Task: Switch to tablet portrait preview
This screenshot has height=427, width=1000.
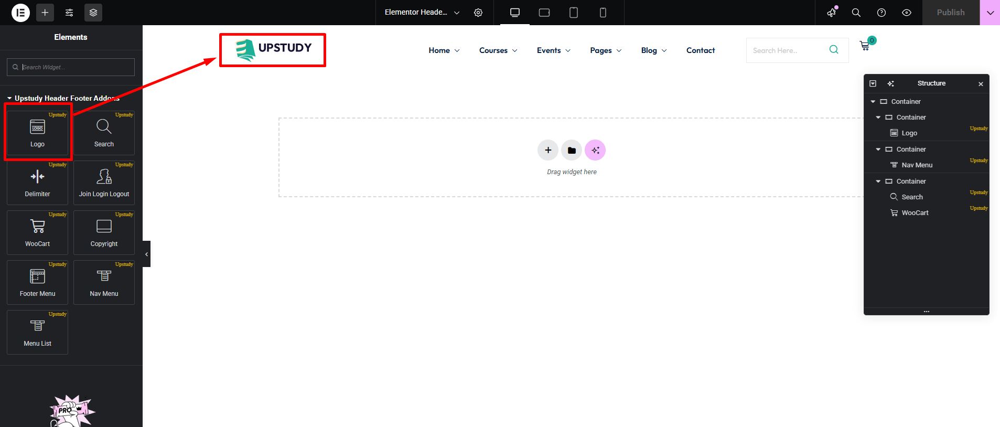Action: [x=574, y=13]
